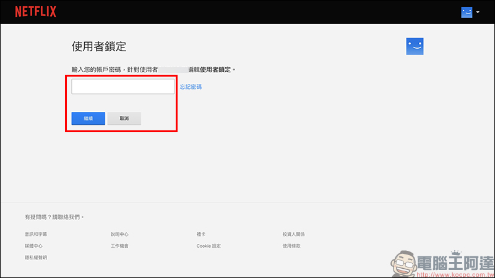Open the 使用條款 terms of use link
This screenshot has width=495, height=278.
coord(291,246)
